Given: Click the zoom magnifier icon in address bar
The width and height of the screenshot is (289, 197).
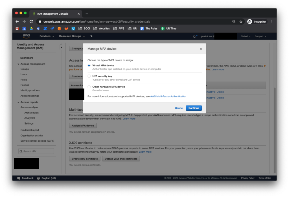Looking at the screenshot, I should coord(234,21).
